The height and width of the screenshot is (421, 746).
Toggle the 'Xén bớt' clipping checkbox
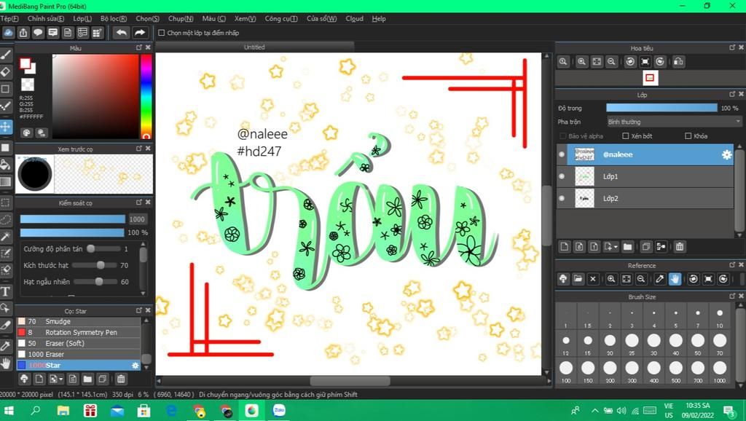[x=626, y=136]
